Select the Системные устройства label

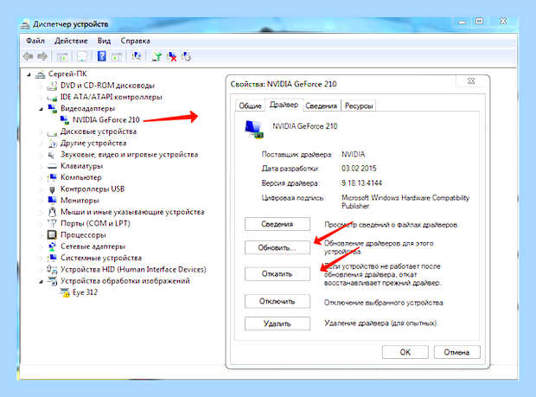point(101,258)
